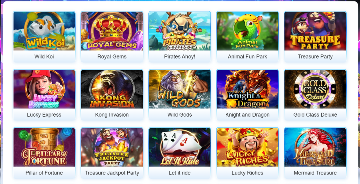
Task: Open the Lucky Riches game artwork
Action: [247, 147]
